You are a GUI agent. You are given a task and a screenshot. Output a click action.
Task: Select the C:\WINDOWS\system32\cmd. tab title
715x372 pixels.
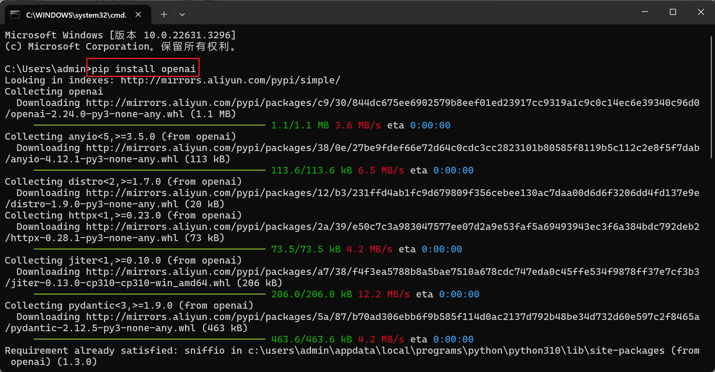[x=76, y=15]
